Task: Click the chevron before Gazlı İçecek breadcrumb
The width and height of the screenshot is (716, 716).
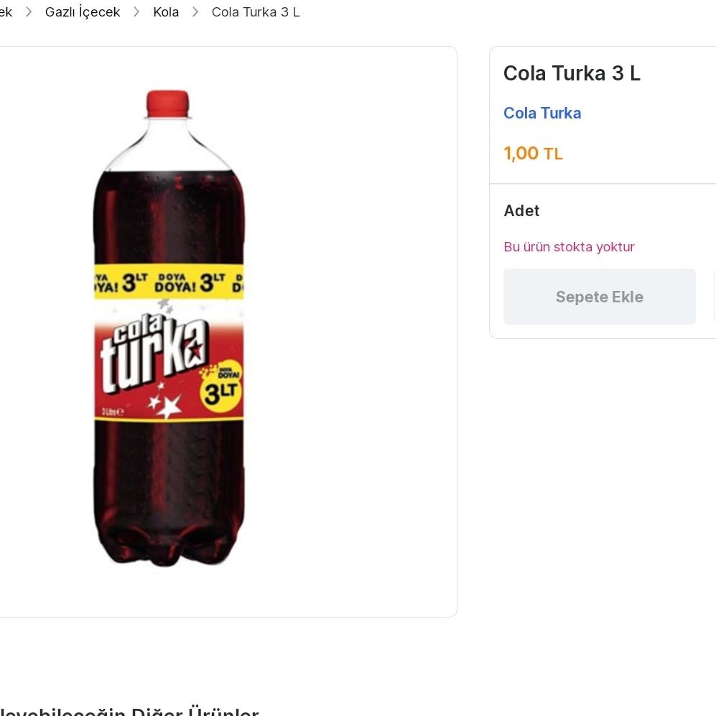Action: (x=29, y=12)
